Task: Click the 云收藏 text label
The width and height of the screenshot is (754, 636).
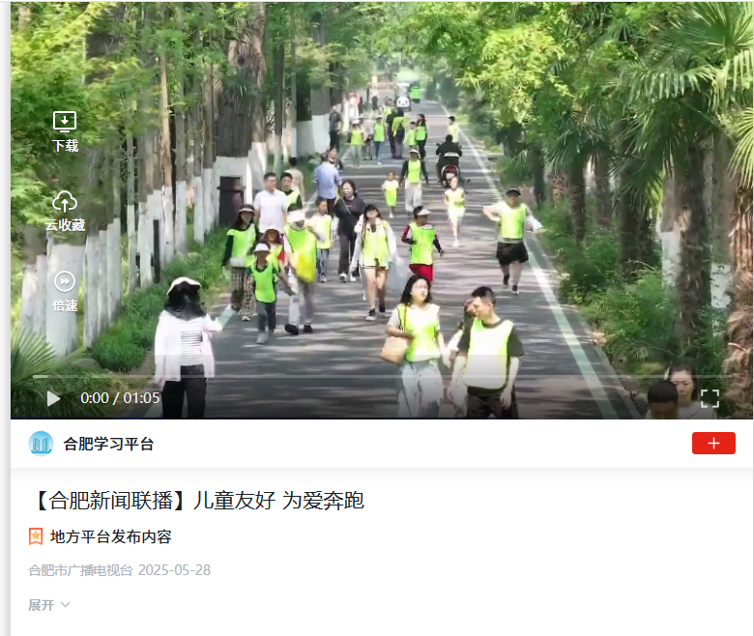Action: [x=65, y=225]
